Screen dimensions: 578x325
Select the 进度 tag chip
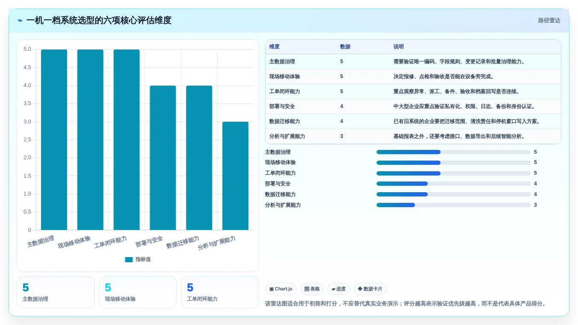[339, 289]
